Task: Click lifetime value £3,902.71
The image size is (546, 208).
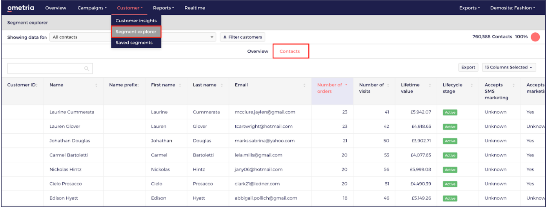Action: pyautogui.click(x=420, y=141)
